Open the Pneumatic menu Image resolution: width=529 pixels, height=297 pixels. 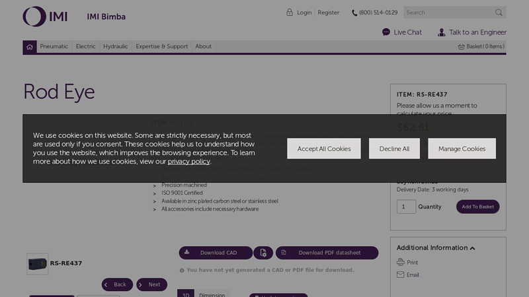(x=54, y=47)
